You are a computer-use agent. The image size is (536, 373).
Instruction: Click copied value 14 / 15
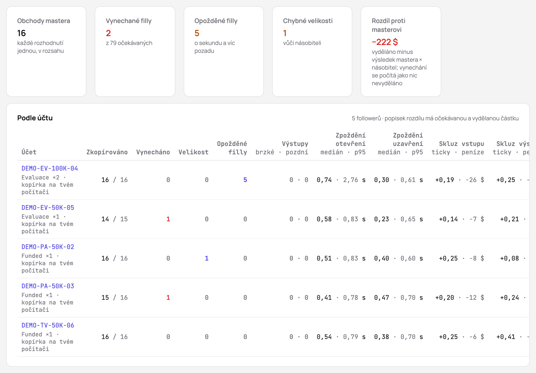tap(115, 219)
